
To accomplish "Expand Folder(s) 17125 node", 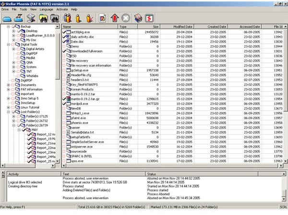I will [13, 116].
